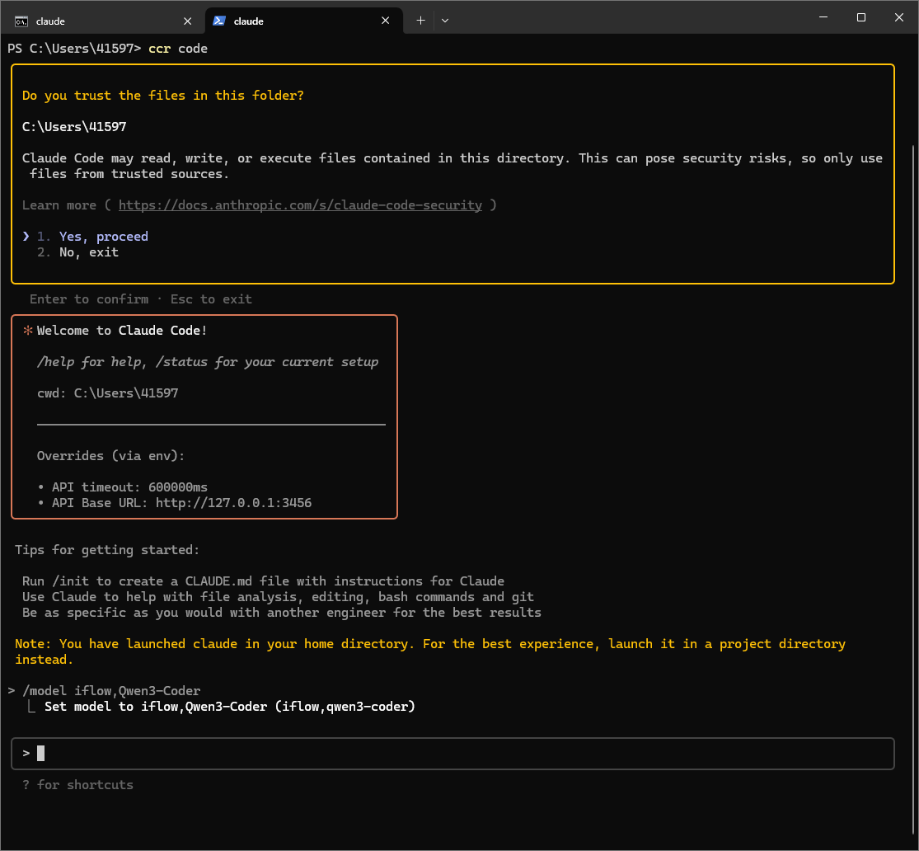
Task: Click the '/help for help, /status' hint line
Action: pos(208,362)
